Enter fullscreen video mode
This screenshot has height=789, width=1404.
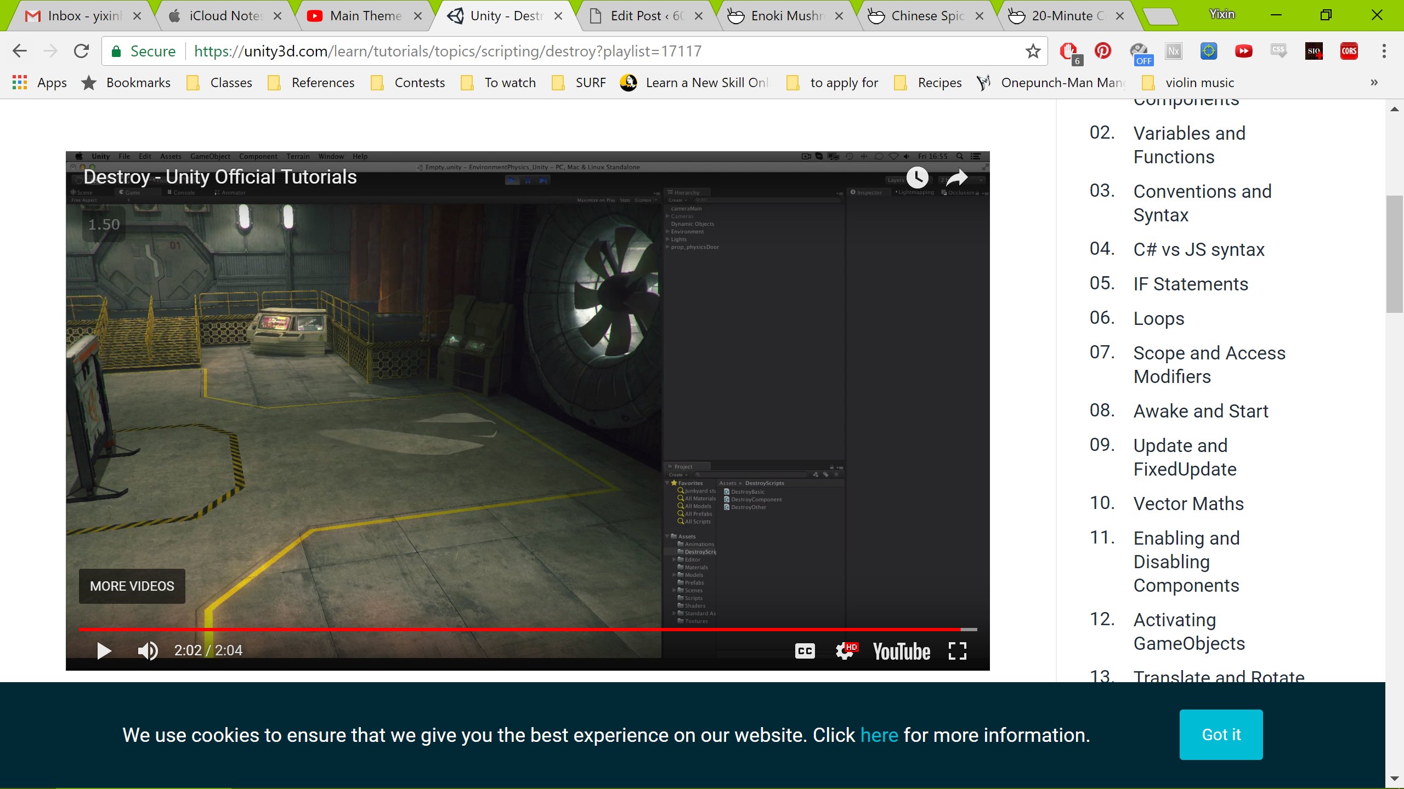(957, 650)
